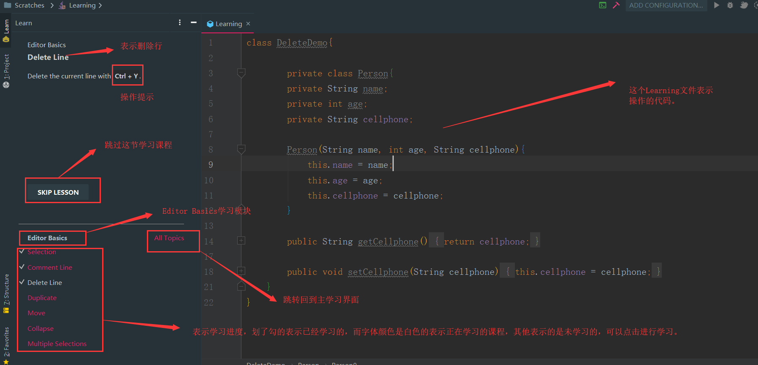Click the Learning tab file icon
The image size is (758, 365).
click(x=210, y=24)
